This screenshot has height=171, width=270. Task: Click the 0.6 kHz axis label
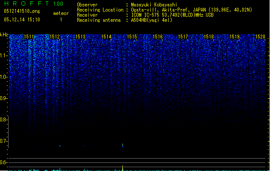(3, 162)
